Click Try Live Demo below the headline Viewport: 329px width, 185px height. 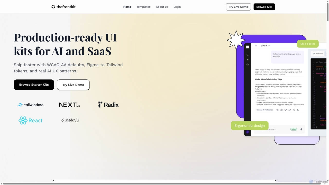point(73,85)
